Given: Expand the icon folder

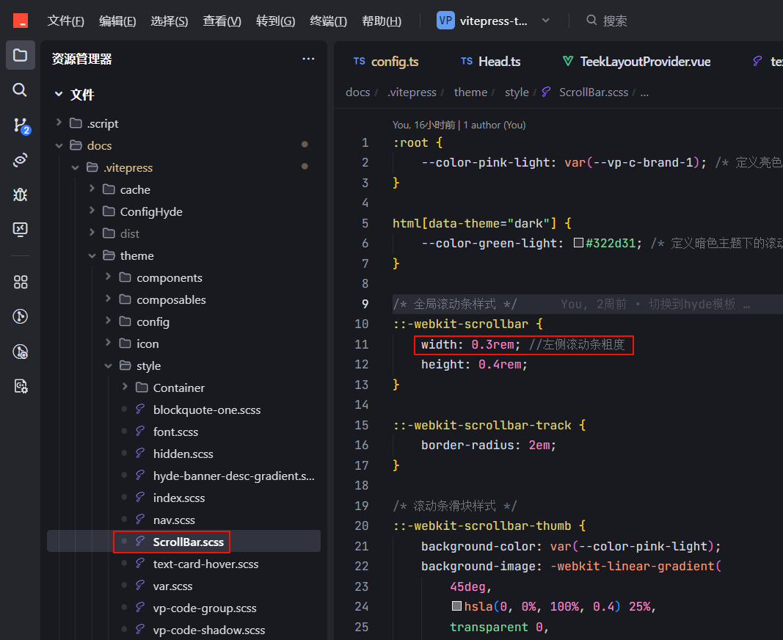Looking at the screenshot, I should click(x=109, y=342).
